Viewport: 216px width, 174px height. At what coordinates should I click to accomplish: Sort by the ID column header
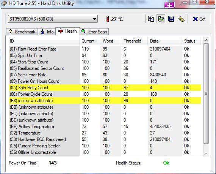[44, 41]
